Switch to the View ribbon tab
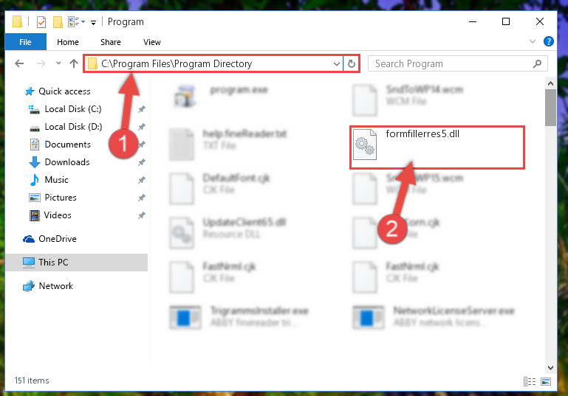 click(x=151, y=42)
